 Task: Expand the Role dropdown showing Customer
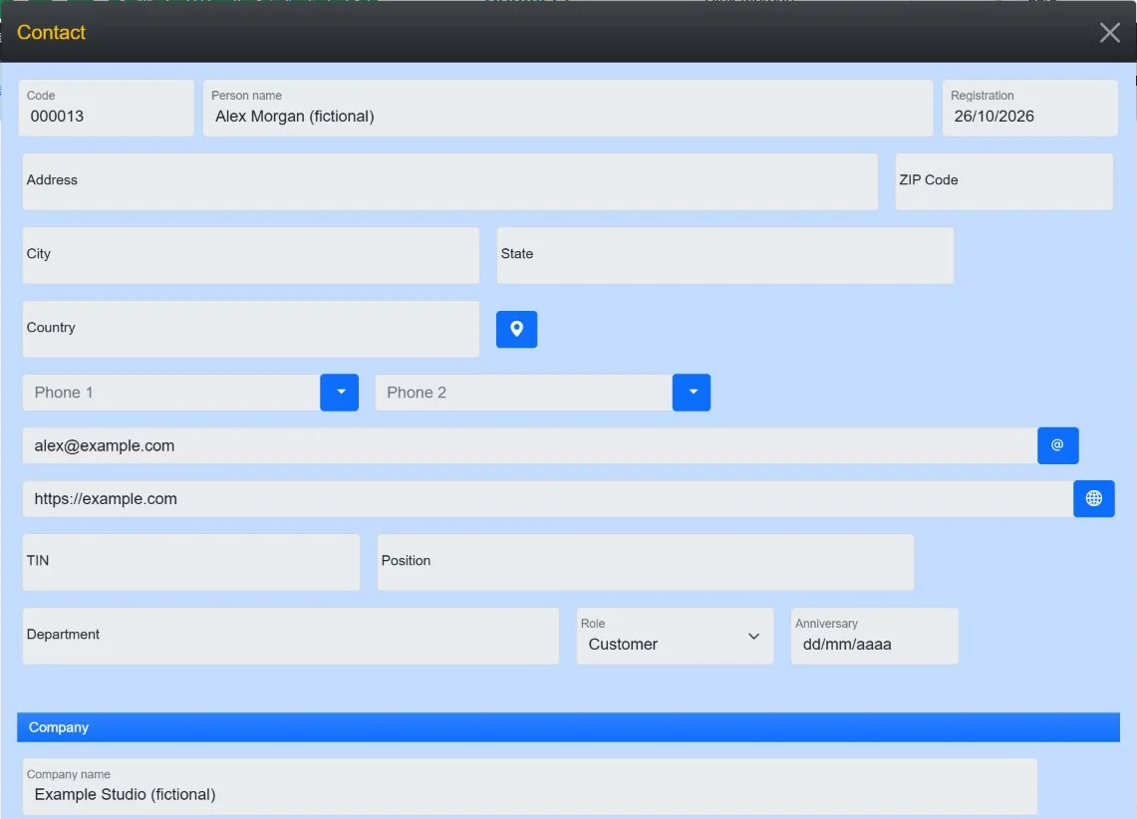(675, 636)
